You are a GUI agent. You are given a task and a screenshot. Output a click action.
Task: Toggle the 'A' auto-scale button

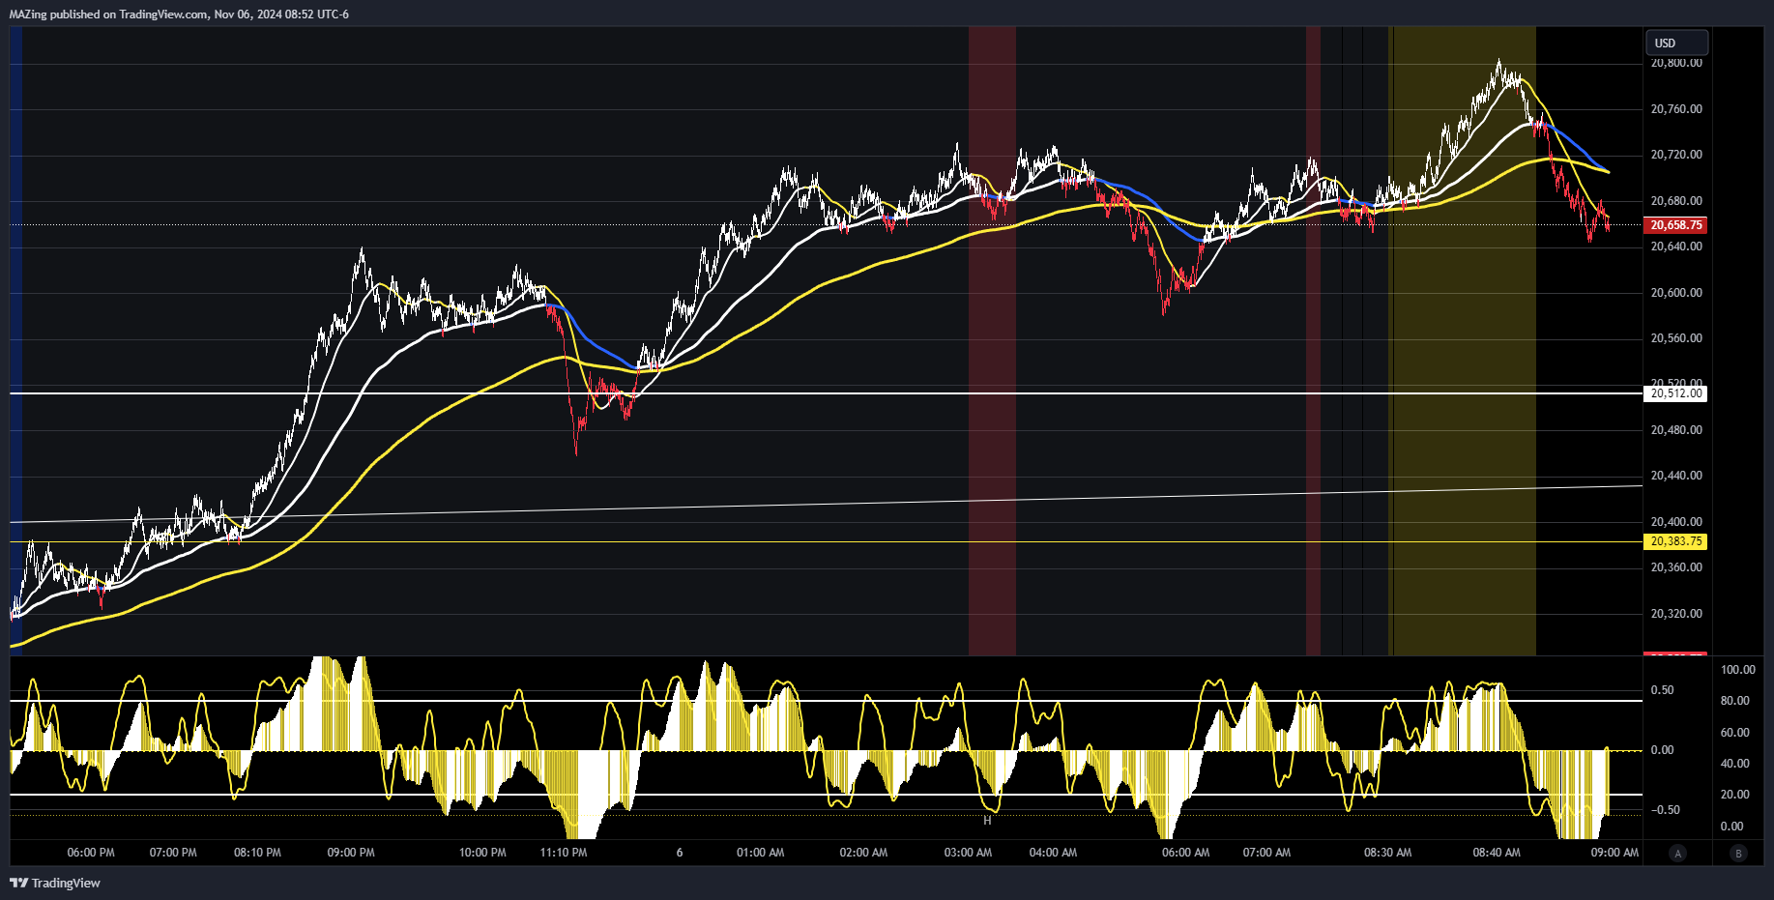pyautogui.click(x=1677, y=853)
